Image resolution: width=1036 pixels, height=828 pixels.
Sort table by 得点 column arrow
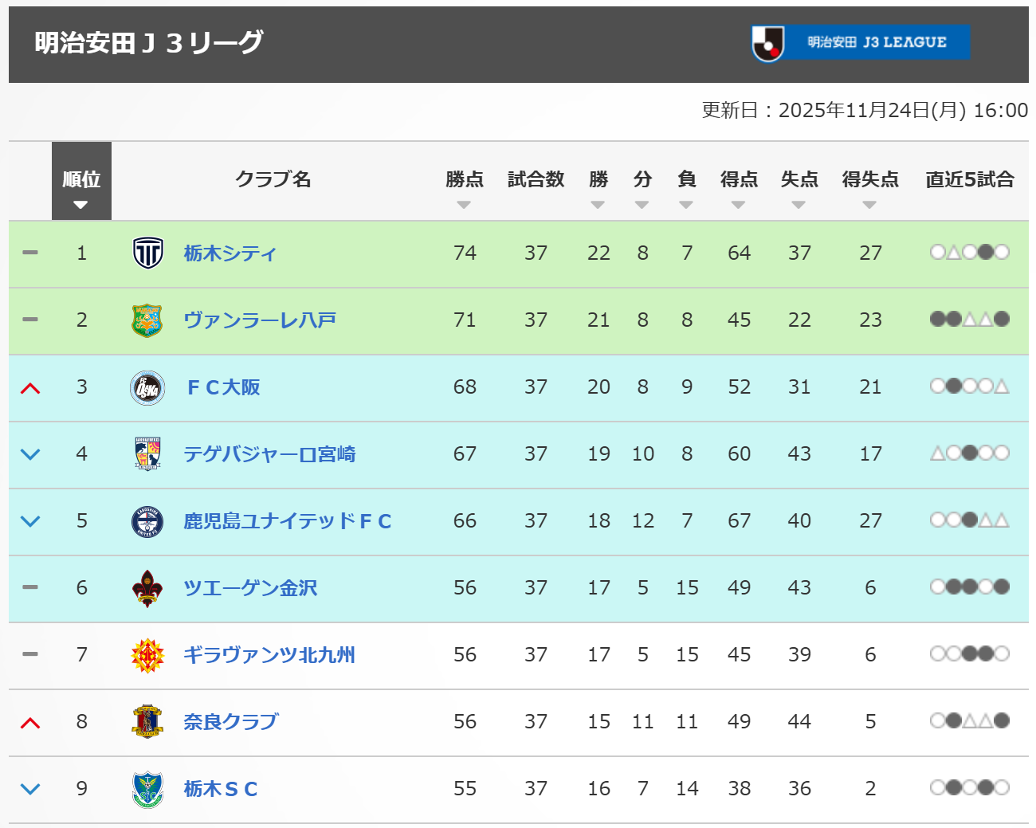pyautogui.click(x=738, y=205)
